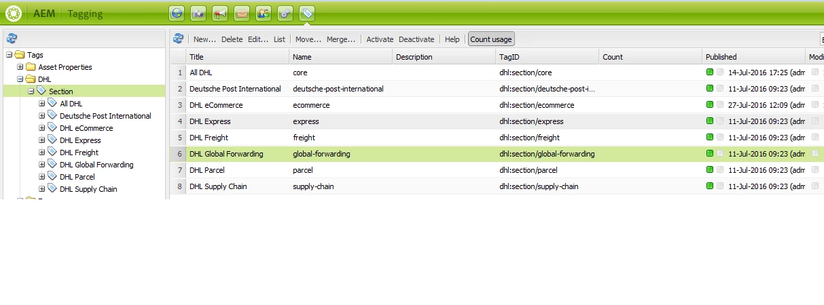This screenshot has height=305, width=824.
Task: Click the Delete toolbar button
Action: [x=232, y=39]
